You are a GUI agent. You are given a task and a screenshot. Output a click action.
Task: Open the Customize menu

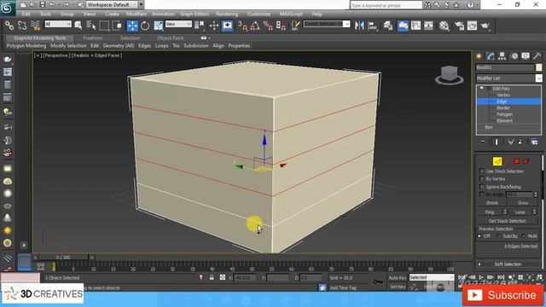coord(258,14)
